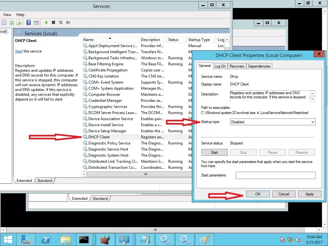Click the Status column header
The height and width of the screenshot is (246, 328).
[176, 39]
